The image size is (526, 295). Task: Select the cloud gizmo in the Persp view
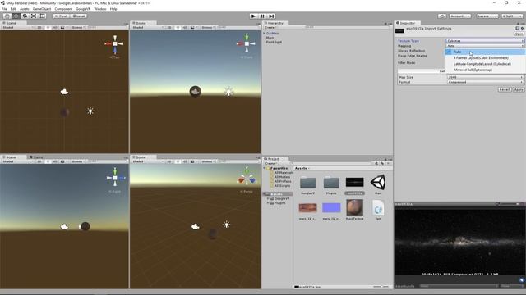[196, 227]
